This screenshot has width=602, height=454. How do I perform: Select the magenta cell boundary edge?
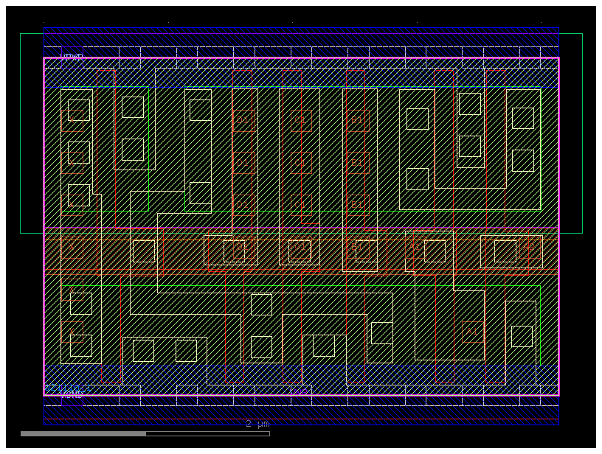44,221
